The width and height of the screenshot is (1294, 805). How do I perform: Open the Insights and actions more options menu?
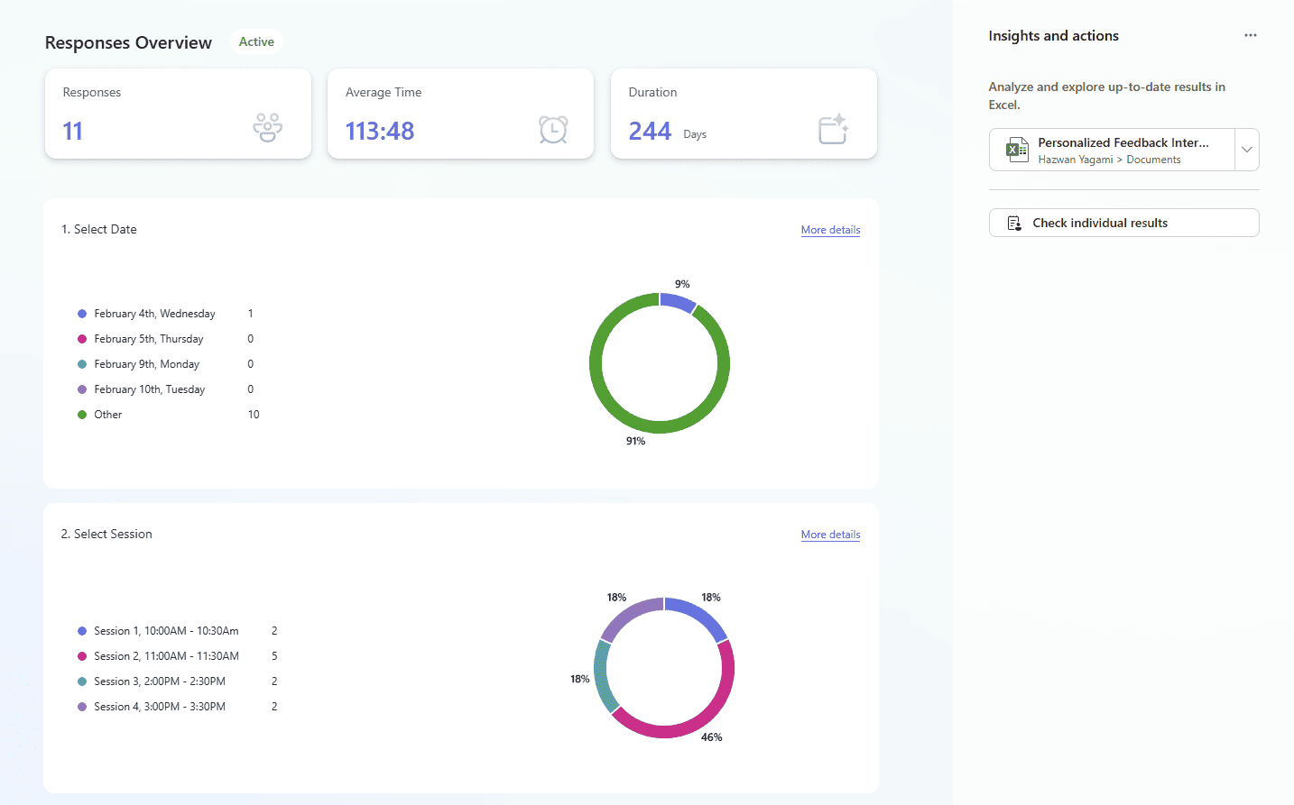tap(1250, 35)
